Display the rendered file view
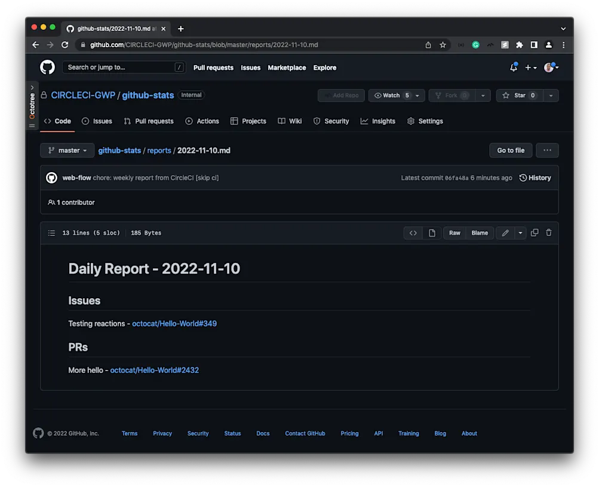 pyautogui.click(x=432, y=233)
